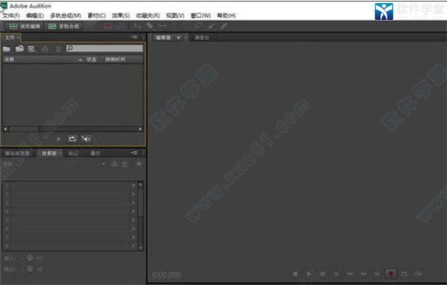
Task: Open the 文件(F) menu
Action: [11, 16]
